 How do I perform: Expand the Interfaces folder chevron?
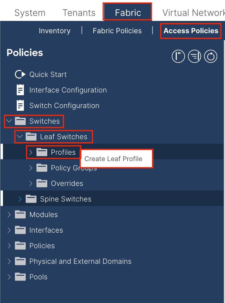tap(9, 230)
